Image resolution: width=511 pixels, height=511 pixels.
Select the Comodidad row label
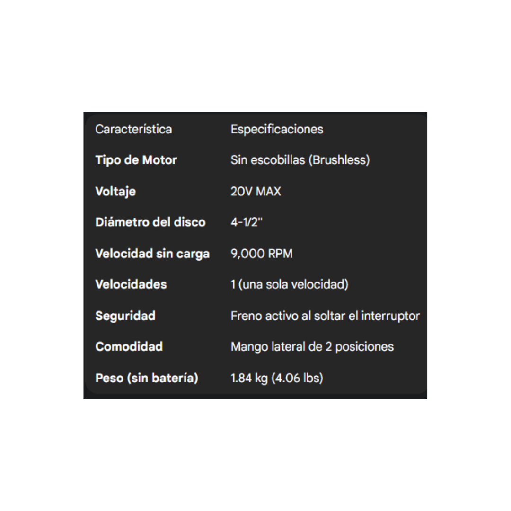pos(129,346)
